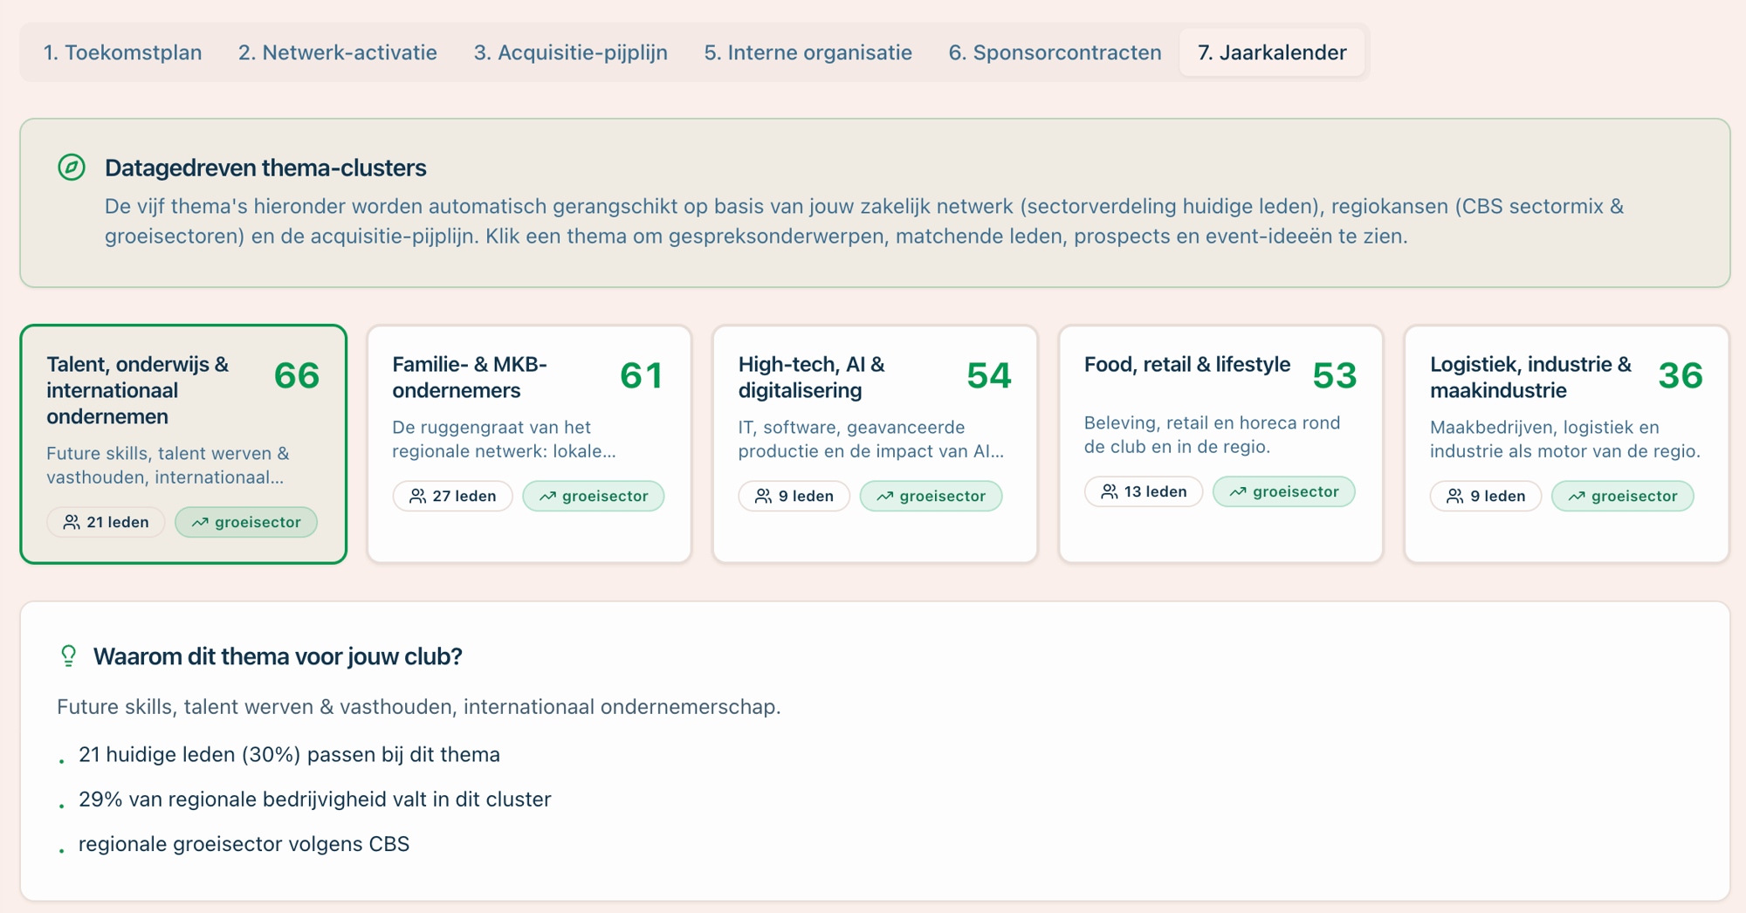
Task: Click people icon in Logistiek leden badge
Action: click(1454, 496)
